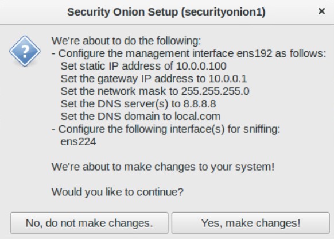Select the 10.0.0.100 static IP value
The height and width of the screenshot is (239, 334).
[201, 66]
